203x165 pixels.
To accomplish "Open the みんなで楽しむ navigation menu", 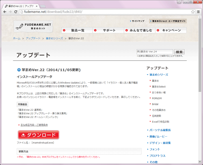I will point(140,30).
